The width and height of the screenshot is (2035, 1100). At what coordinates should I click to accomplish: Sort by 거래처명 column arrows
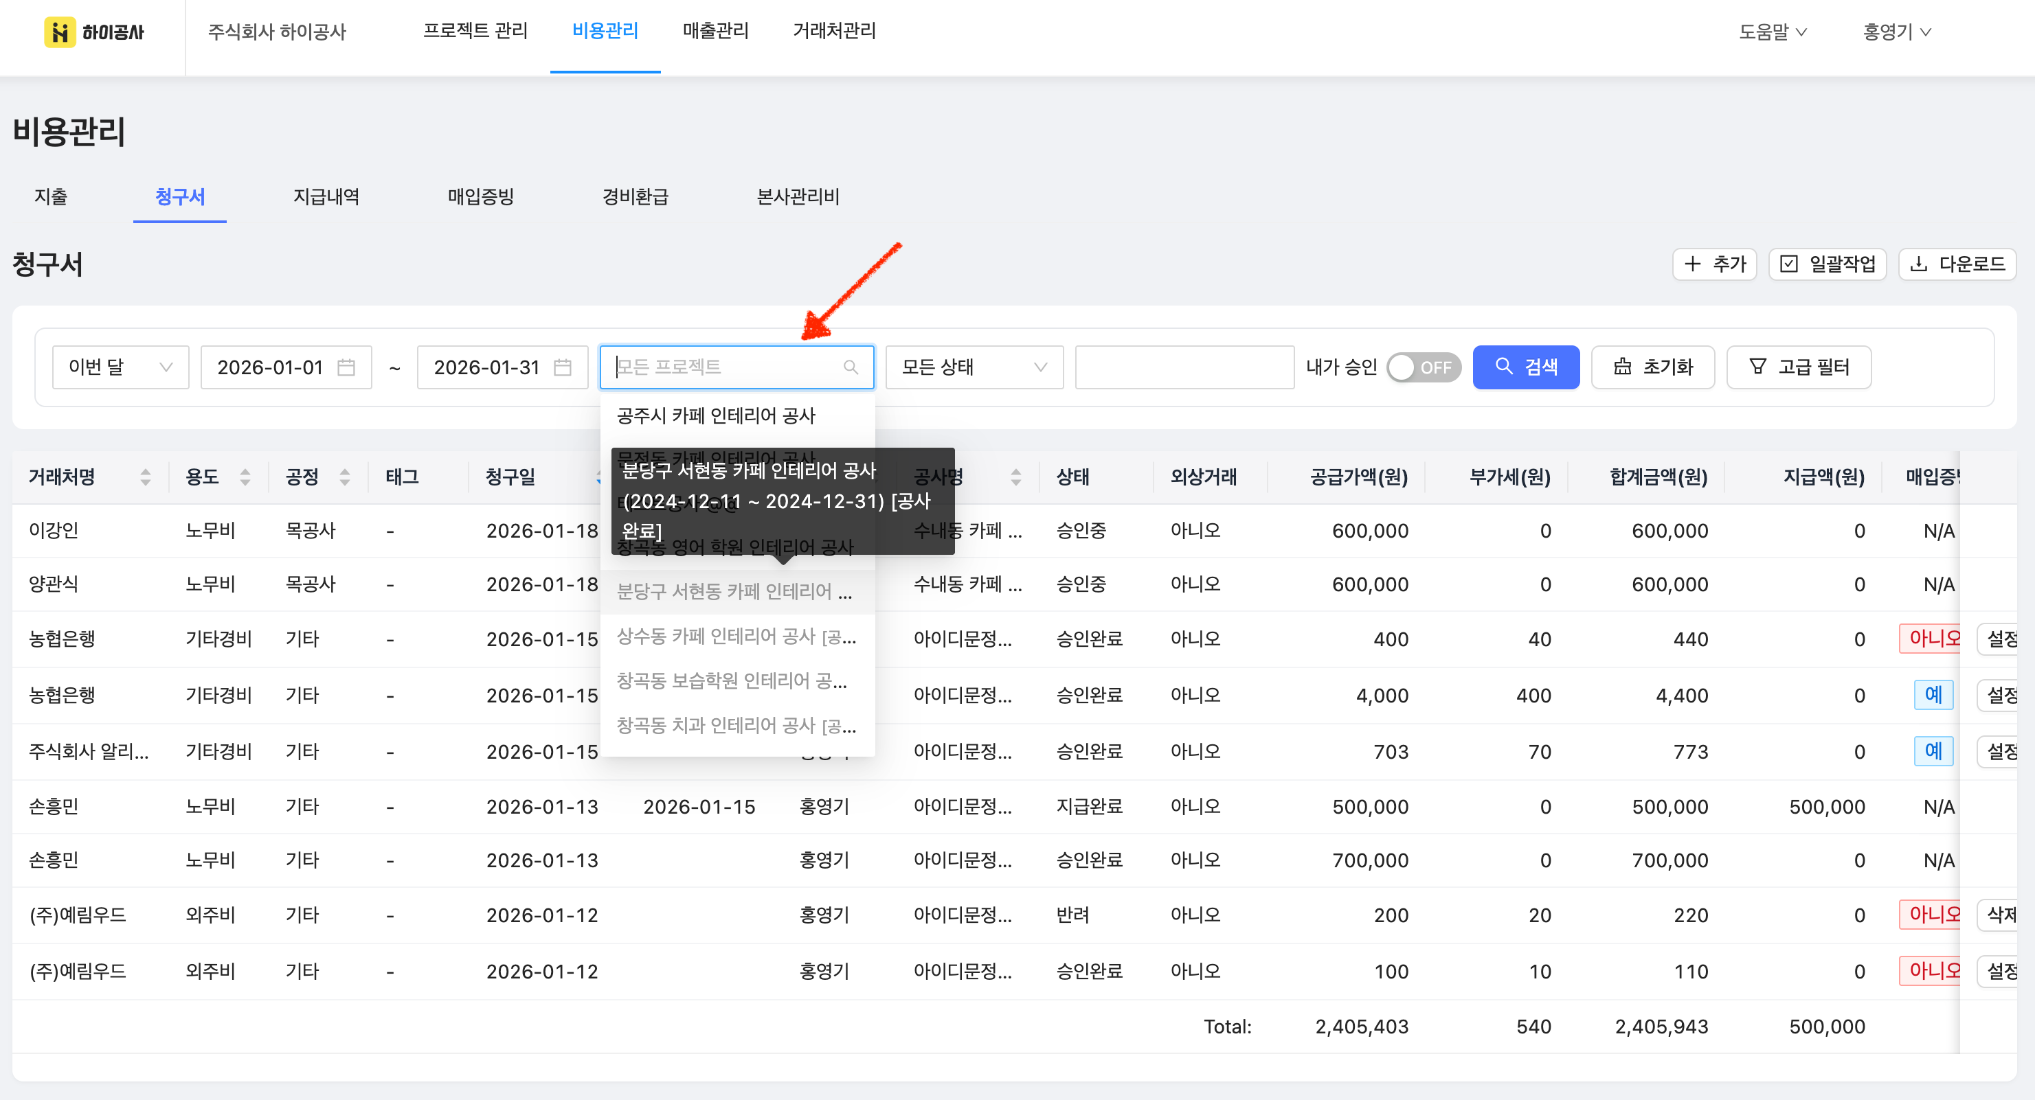click(x=146, y=477)
